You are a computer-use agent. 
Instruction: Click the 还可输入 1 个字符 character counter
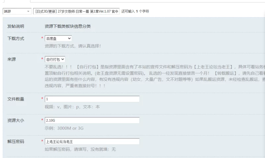point(135,11)
